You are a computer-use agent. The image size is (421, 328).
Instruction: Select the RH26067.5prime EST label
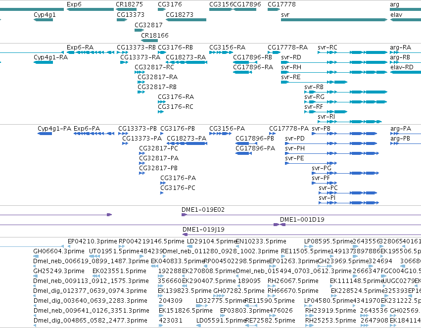[x=293, y=281]
